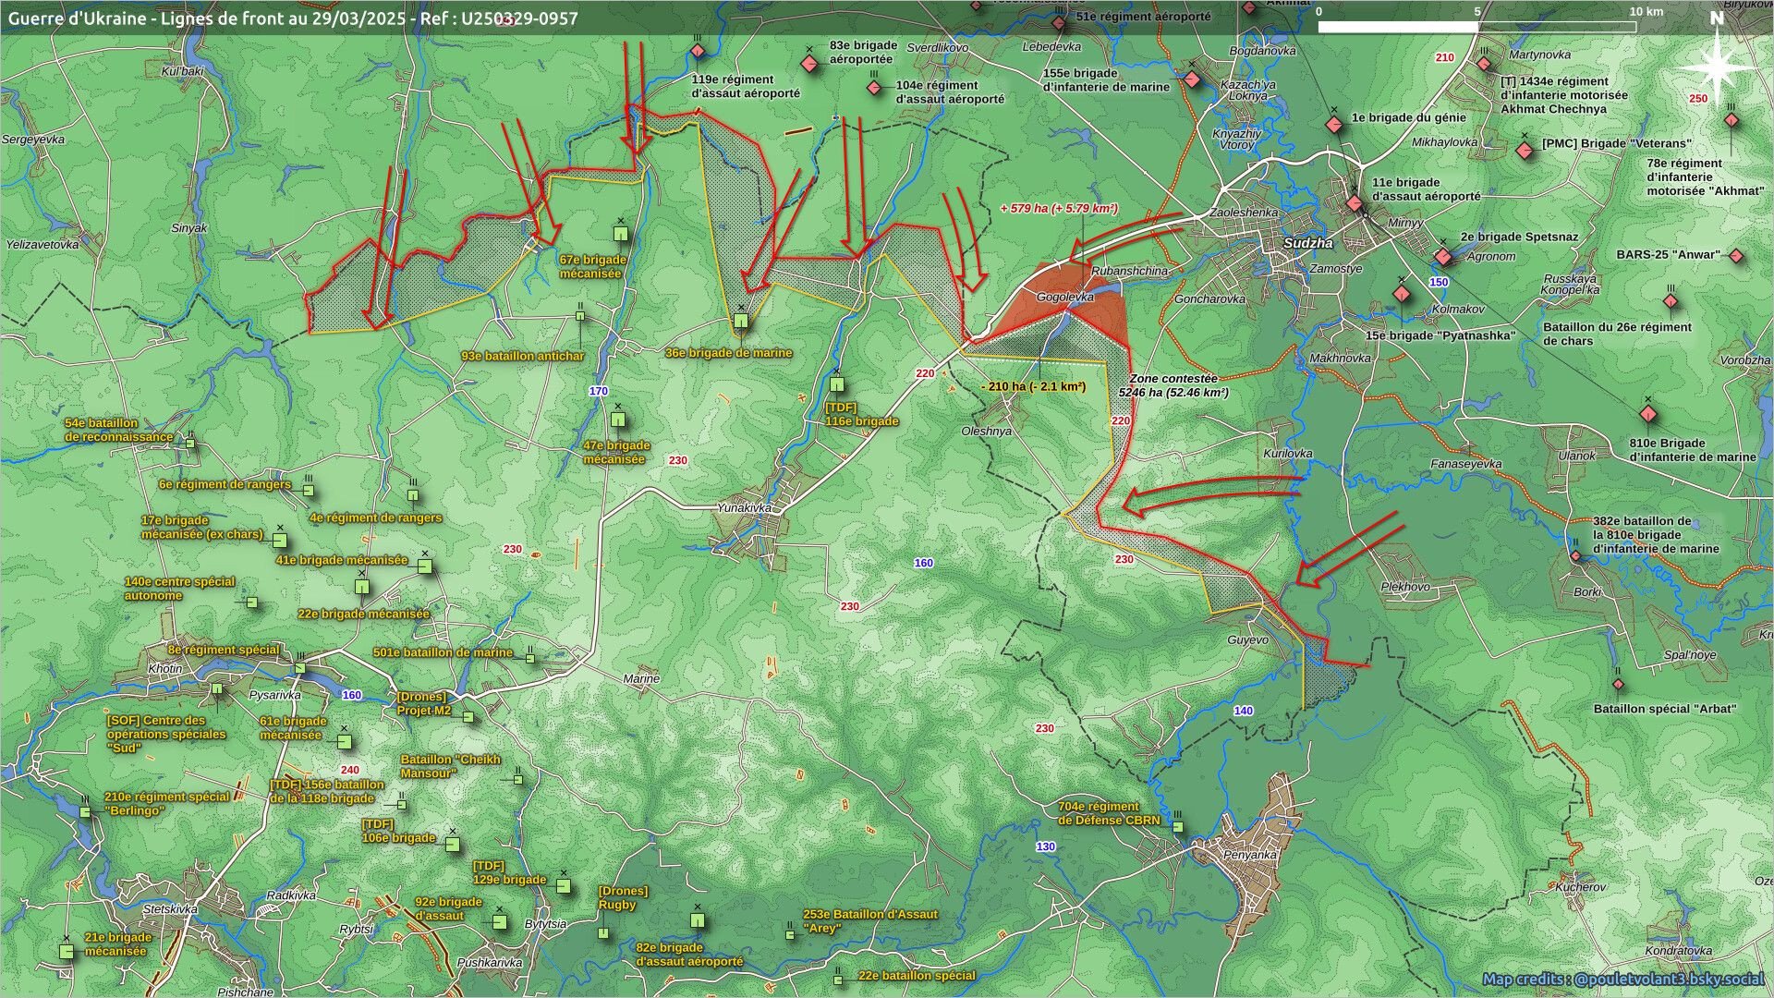
Task: Click the Stetskivka village label
Action: [x=170, y=909]
